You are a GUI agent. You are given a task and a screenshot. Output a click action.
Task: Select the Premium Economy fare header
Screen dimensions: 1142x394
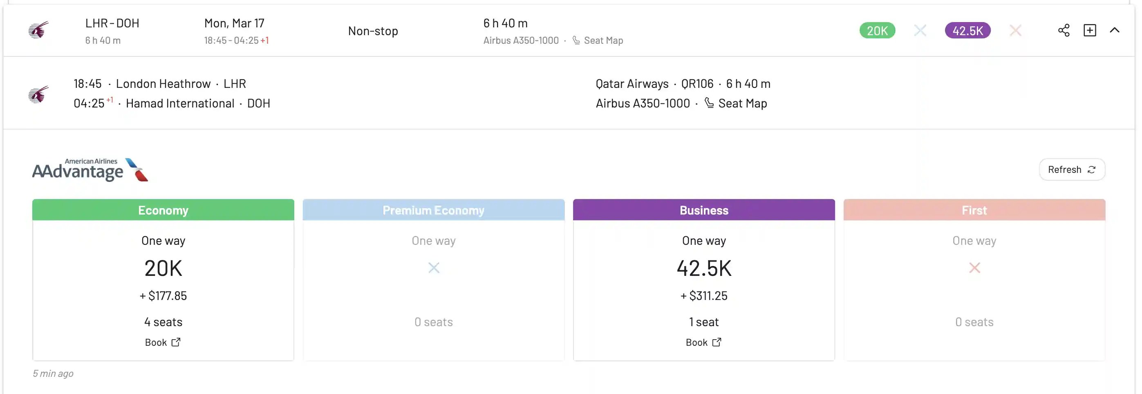click(x=434, y=210)
